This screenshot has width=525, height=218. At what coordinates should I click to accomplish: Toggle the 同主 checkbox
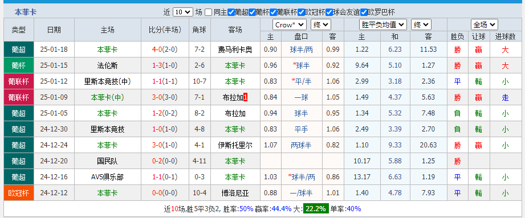pos(208,13)
